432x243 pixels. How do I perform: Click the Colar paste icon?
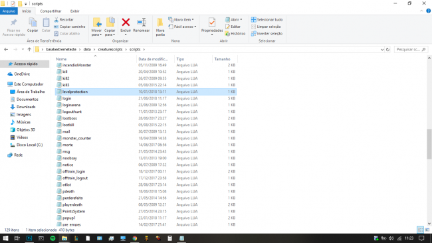tap(46, 25)
